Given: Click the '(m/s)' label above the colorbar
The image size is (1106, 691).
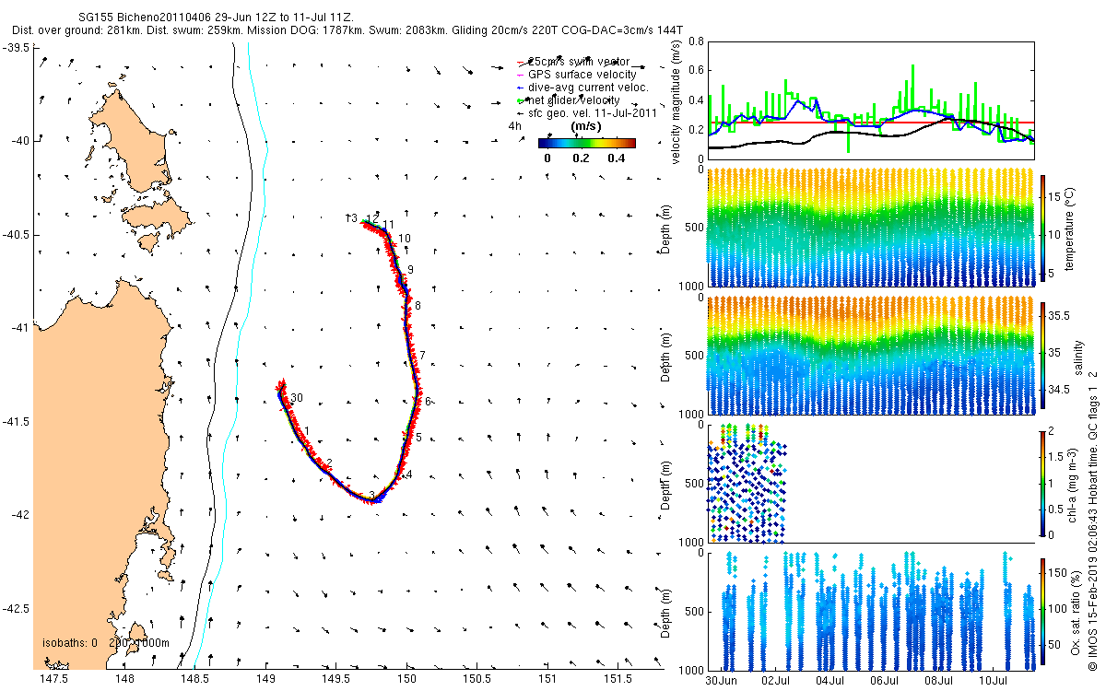Looking at the screenshot, I should click(x=587, y=125).
